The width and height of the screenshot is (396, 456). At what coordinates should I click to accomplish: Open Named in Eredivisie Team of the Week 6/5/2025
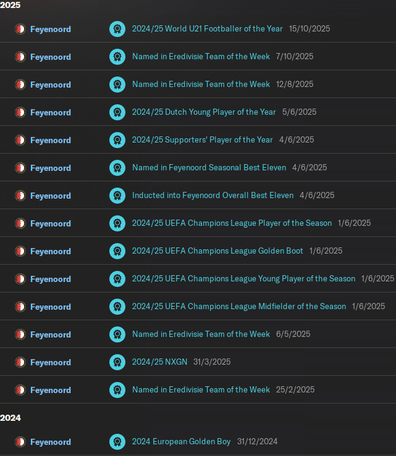(201, 334)
